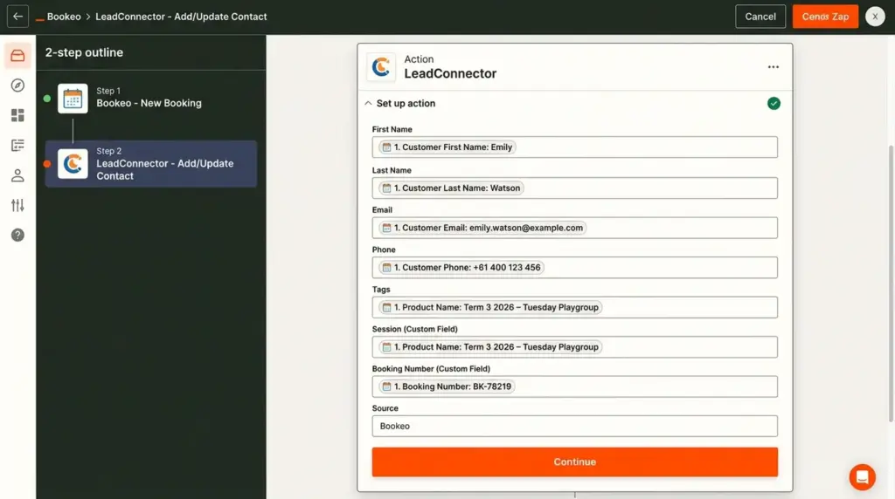Open the compass Discover sidebar icon
This screenshot has width=895, height=499.
click(17, 85)
